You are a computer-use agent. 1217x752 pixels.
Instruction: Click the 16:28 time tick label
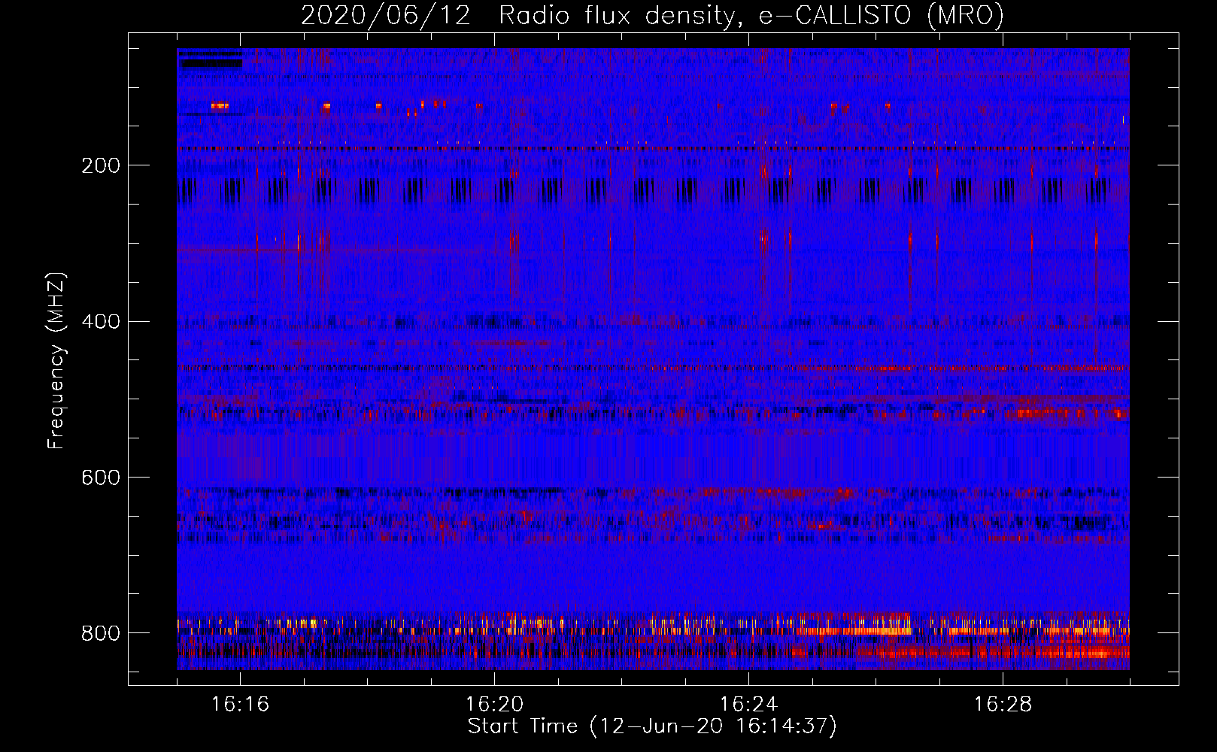1003,704
